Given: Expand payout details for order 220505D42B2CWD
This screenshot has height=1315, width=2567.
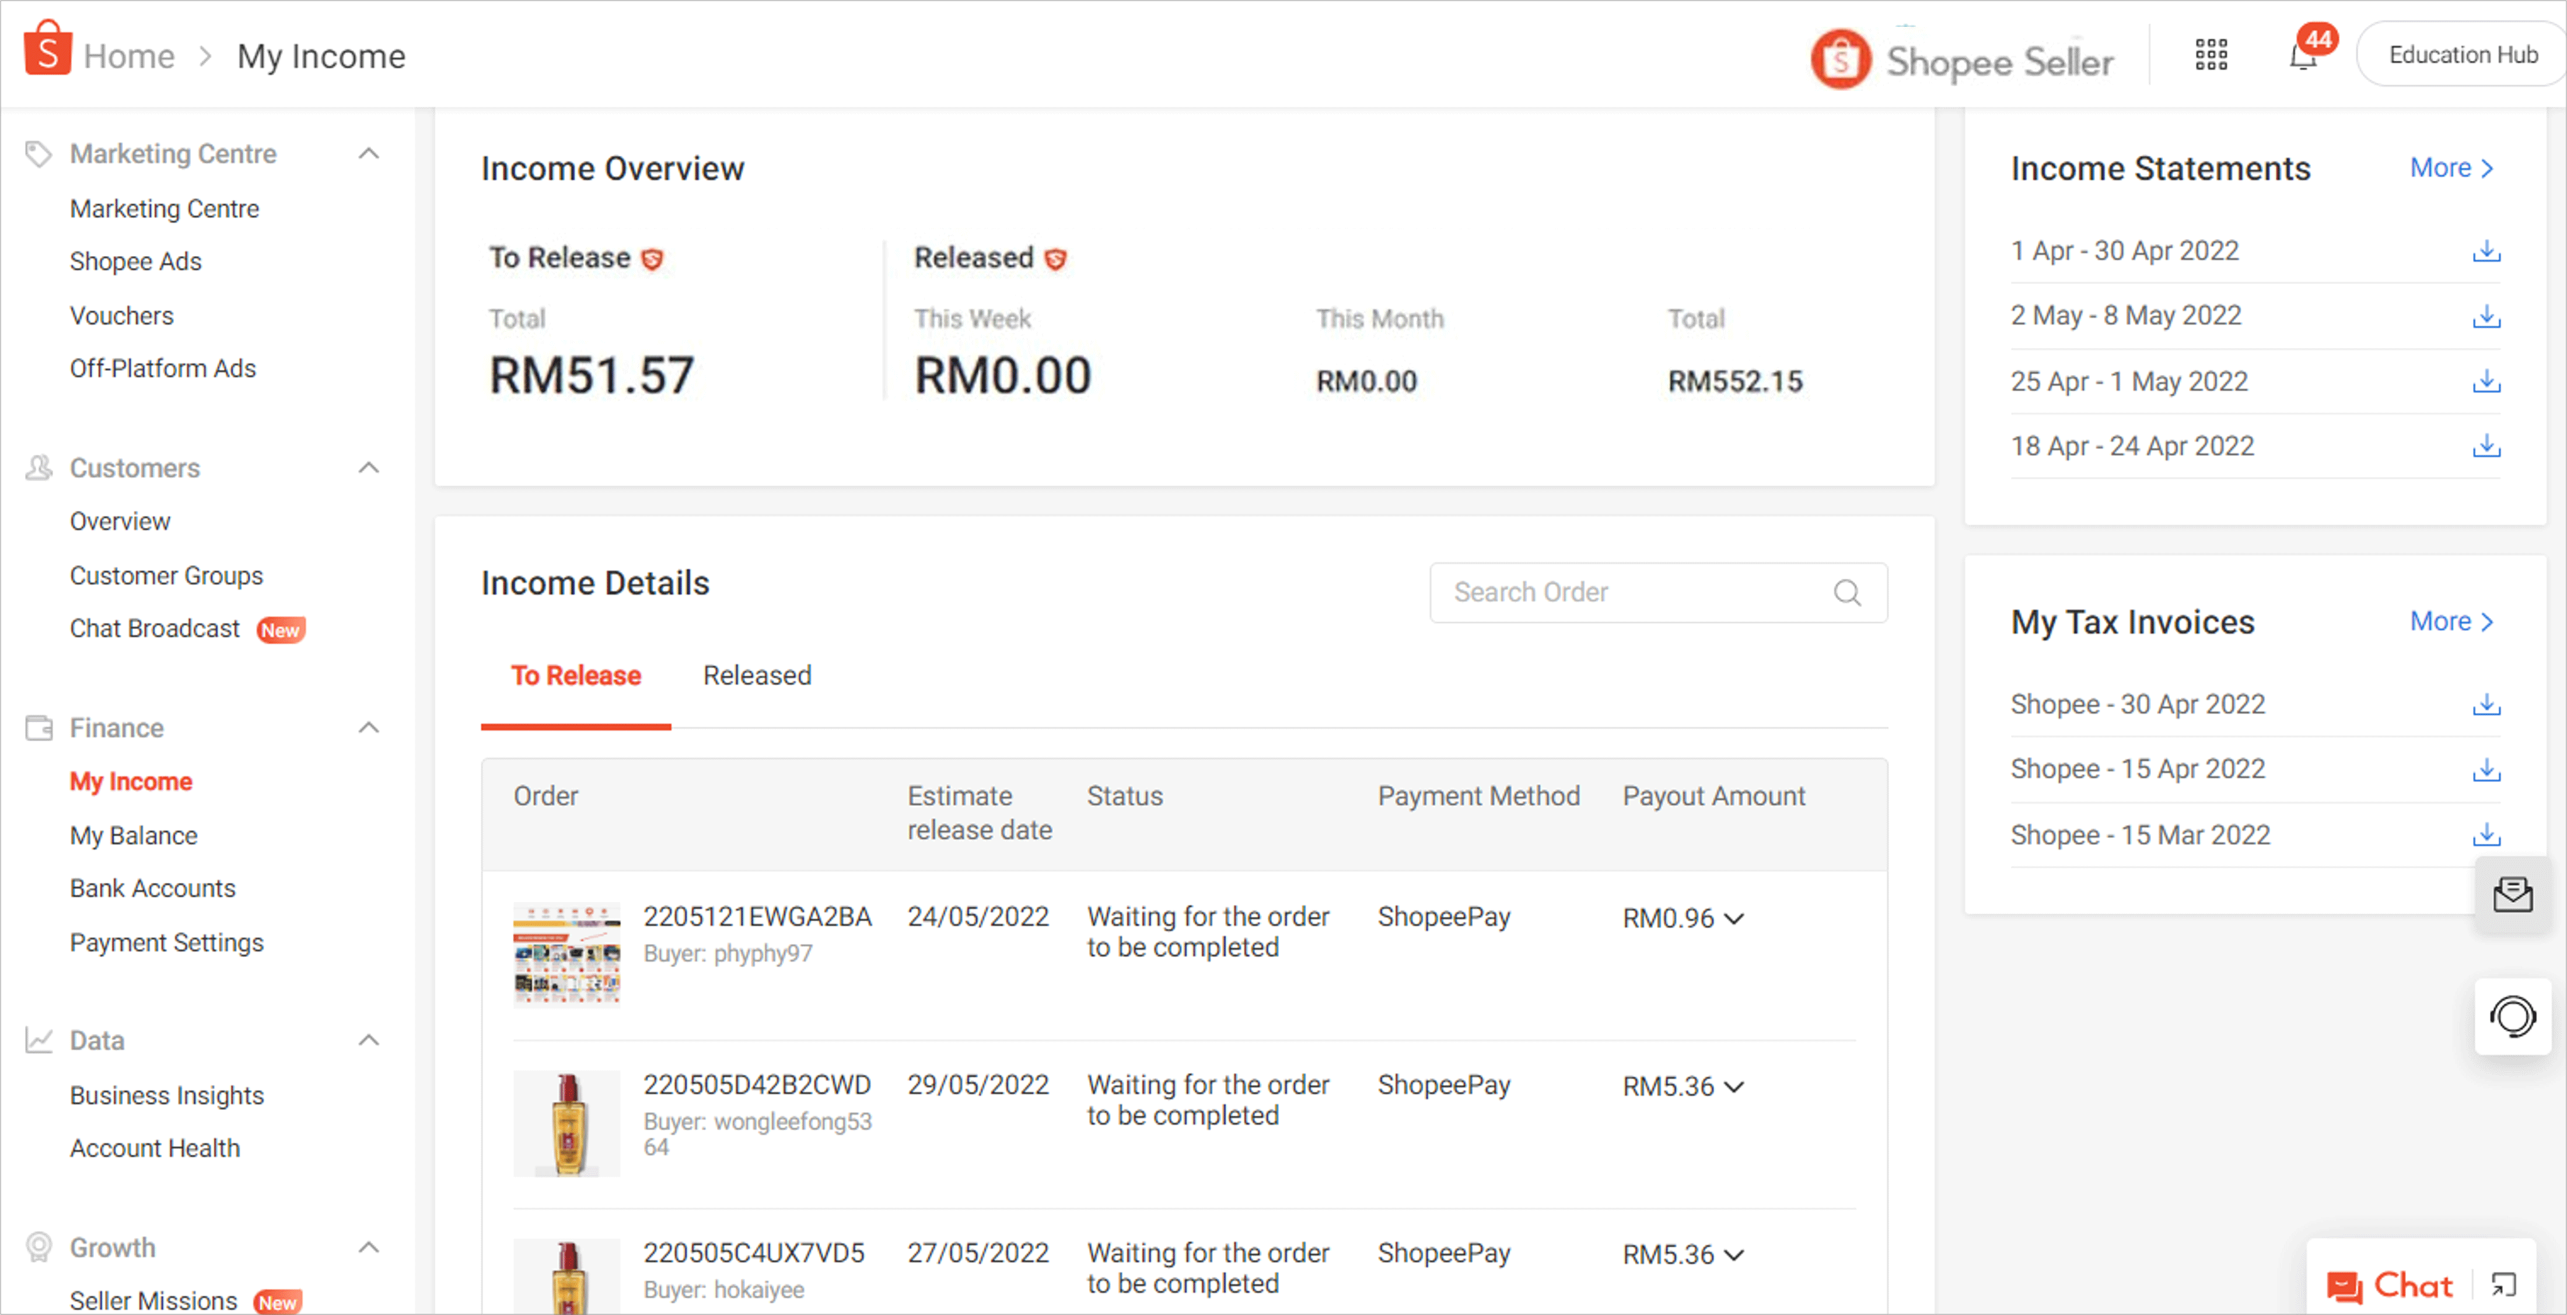Looking at the screenshot, I should point(1734,1087).
